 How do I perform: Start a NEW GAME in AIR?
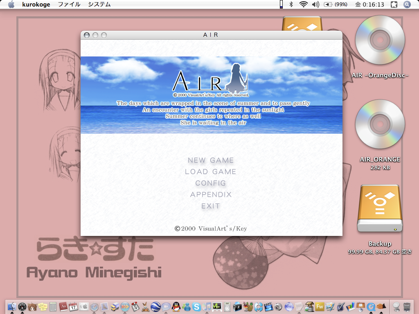[211, 160]
